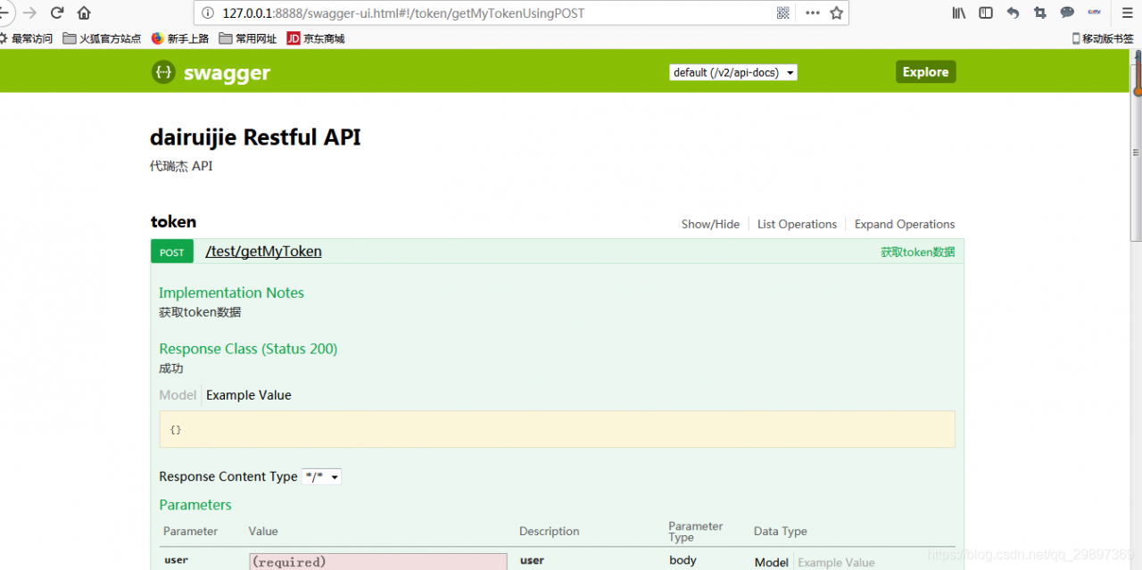Screen dimensions: 1142x570
Task: Click Expand Operations link
Action: point(905,224)
